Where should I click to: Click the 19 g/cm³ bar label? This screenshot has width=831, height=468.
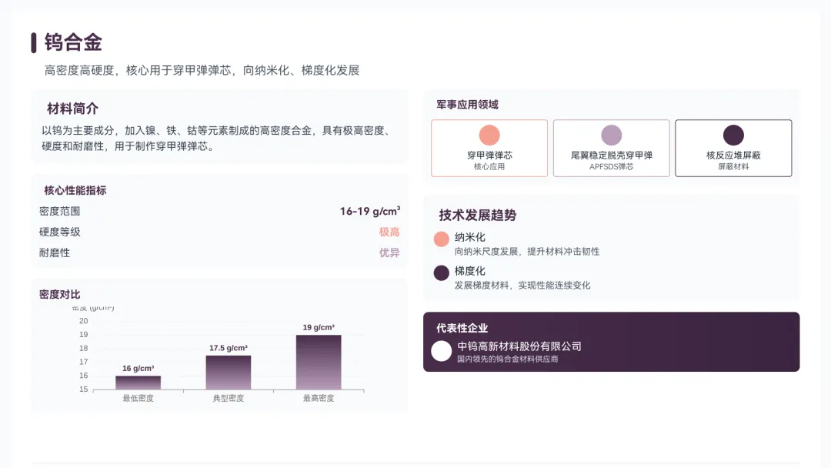click(319, 328)
